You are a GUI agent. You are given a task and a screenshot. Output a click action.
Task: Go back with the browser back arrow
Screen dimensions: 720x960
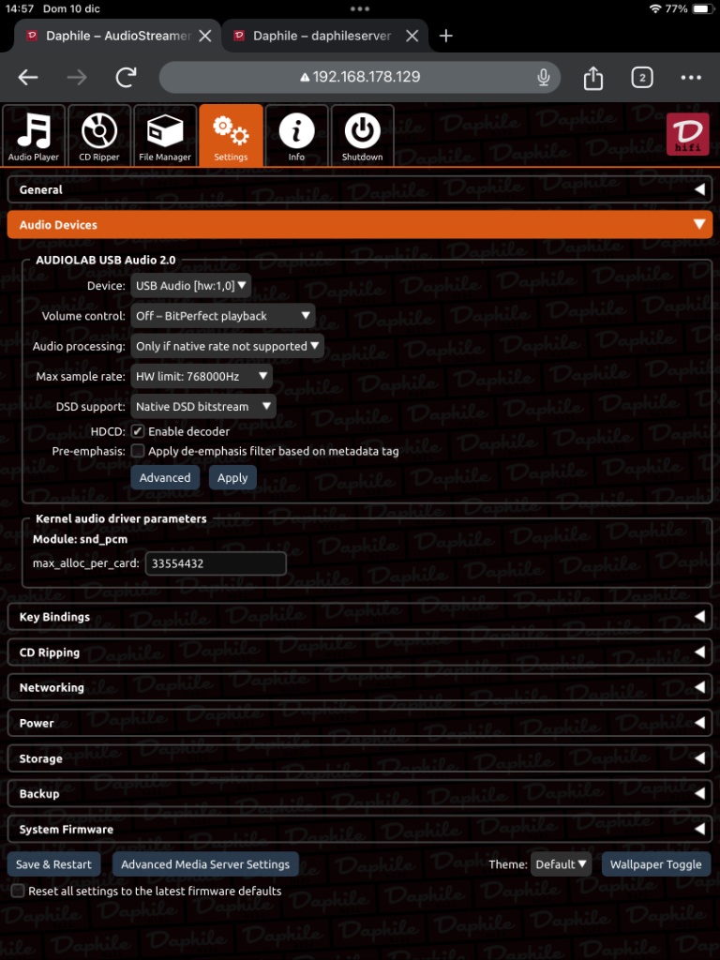(x=28, y=77)
